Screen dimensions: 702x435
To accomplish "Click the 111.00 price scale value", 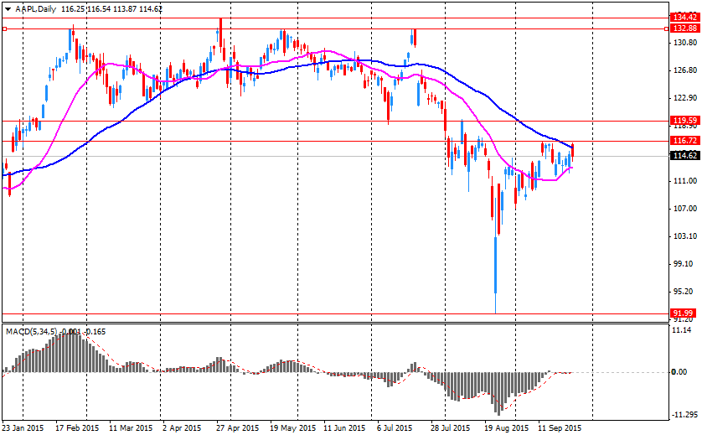I will tap(685, 181).
